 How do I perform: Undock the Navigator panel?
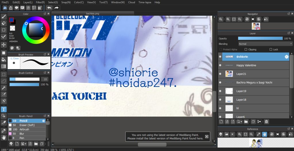click(289, 14)
